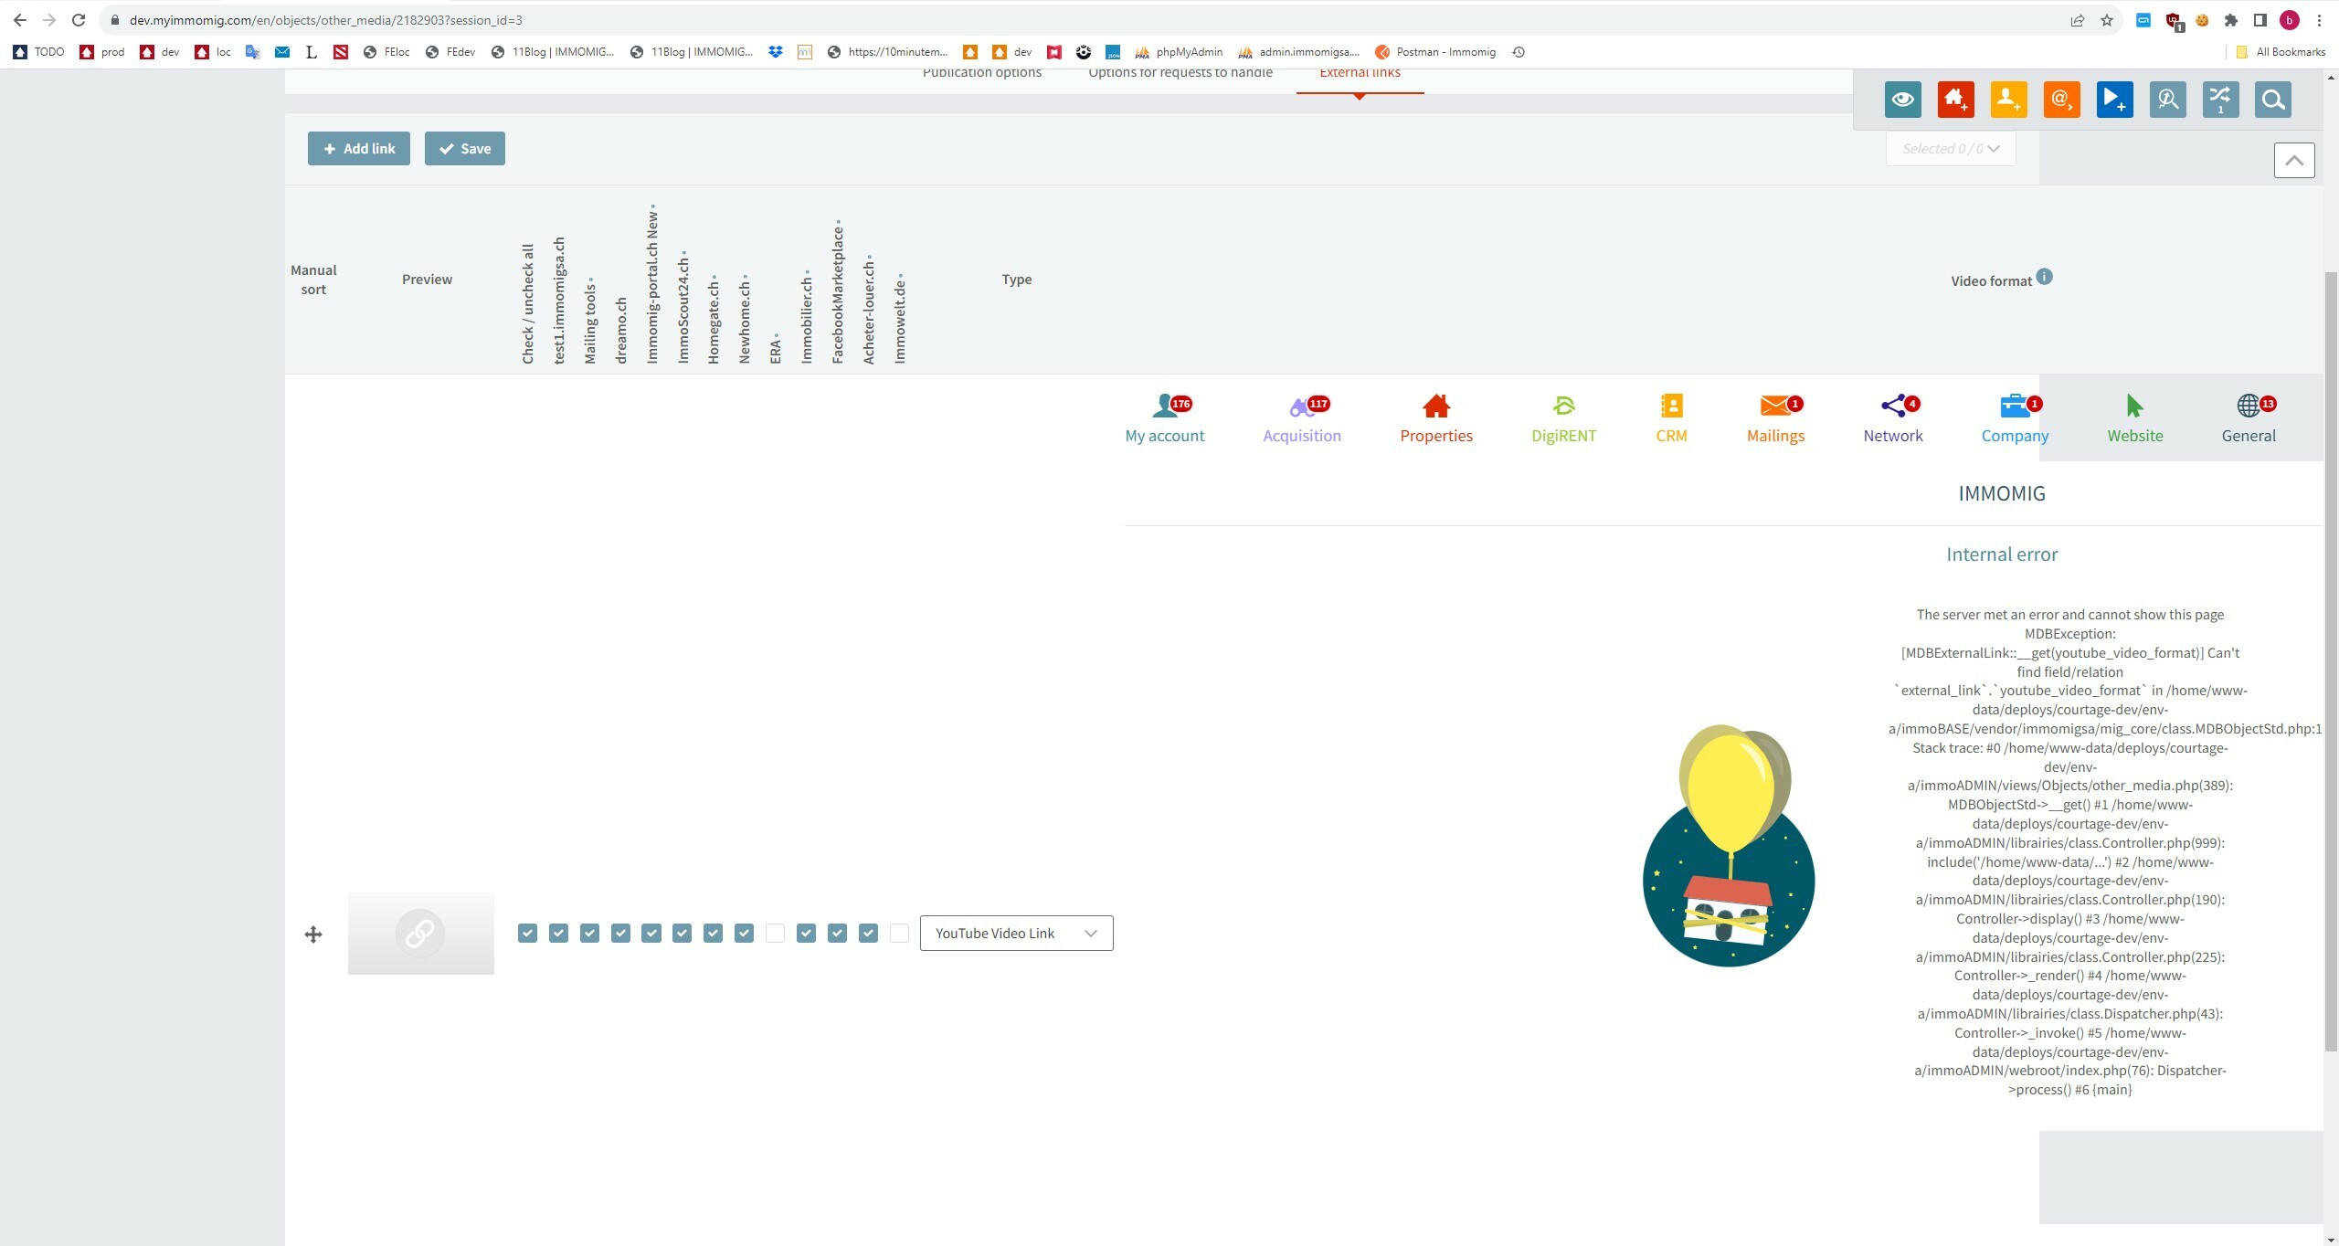Toggle the test1.immomigsa.ch checkbox
2339x1246 pixels.
click(558, 933)
